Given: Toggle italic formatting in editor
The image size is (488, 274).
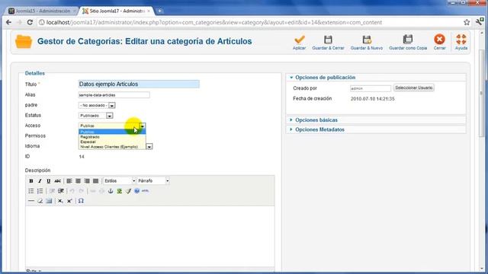Looking at the screenshot, I should (40, 181).
